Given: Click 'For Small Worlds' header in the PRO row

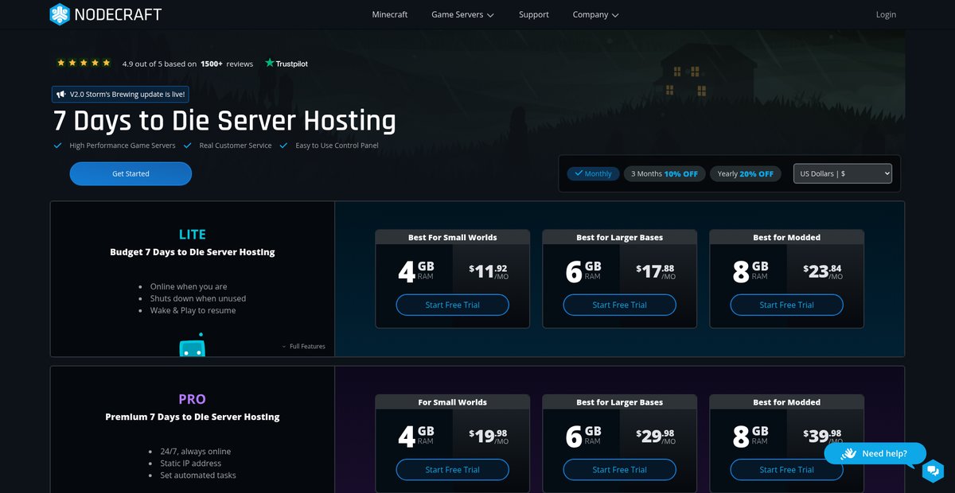Looking at the screenshot, I should [453, 402].
